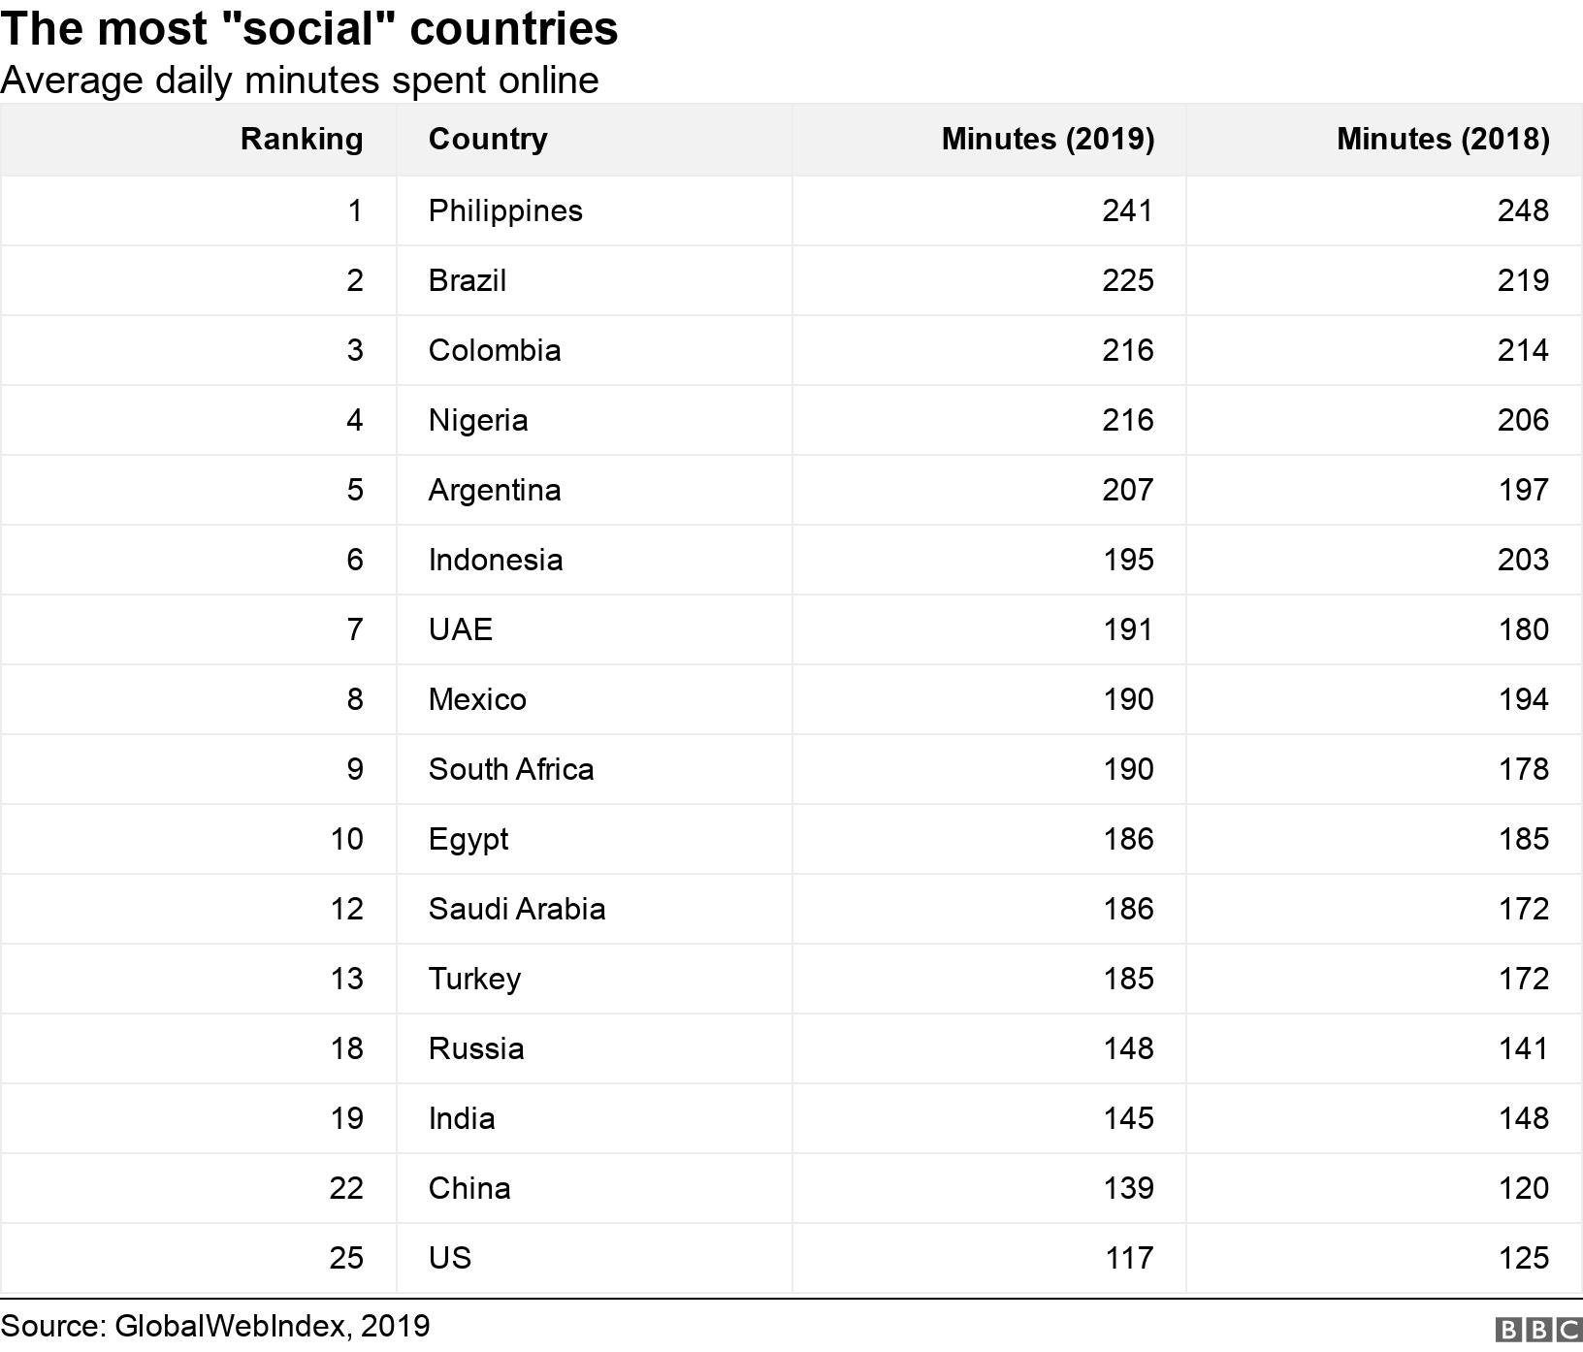Click the Minutes (2019) column header
The image size is (1583, 1352).
coord(1048,139)
